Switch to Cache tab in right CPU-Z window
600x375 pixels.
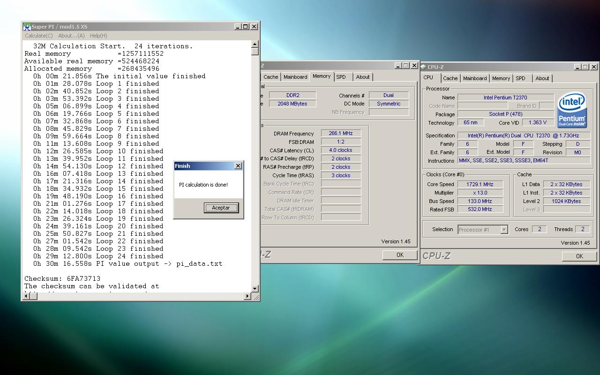point(450,78)
